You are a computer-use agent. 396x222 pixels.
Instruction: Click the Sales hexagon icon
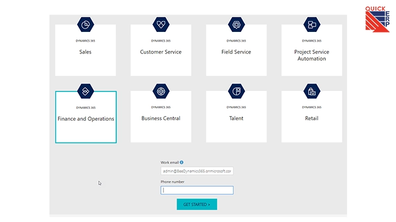[x=85, y=24]
